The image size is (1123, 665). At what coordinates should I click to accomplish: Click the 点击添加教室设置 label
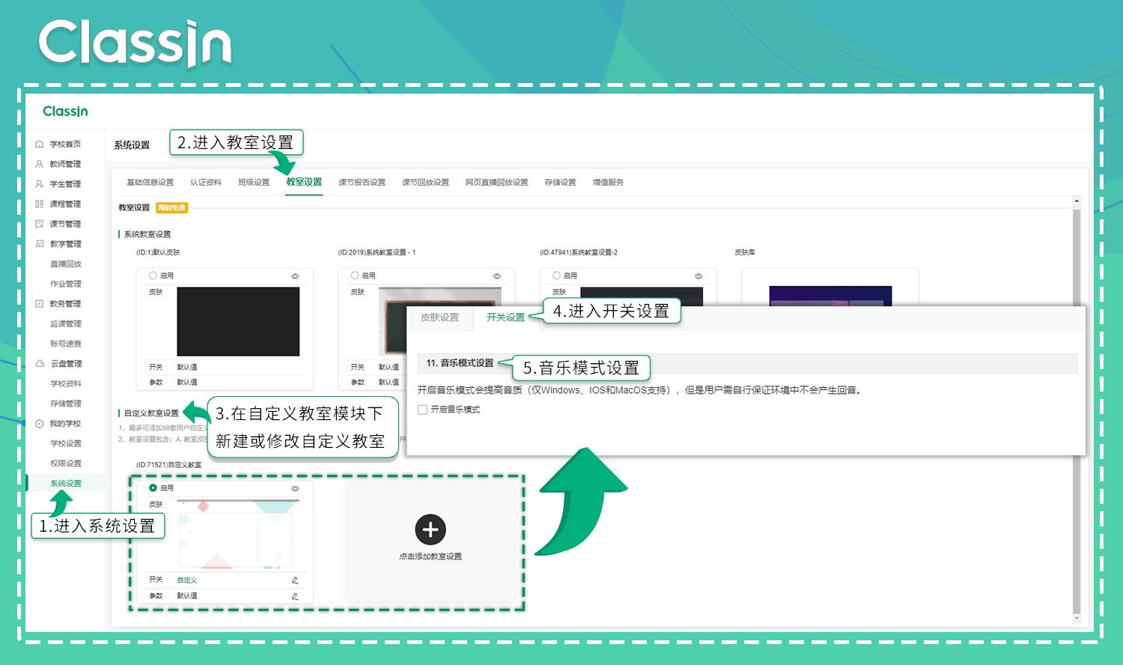coord(430,556)
